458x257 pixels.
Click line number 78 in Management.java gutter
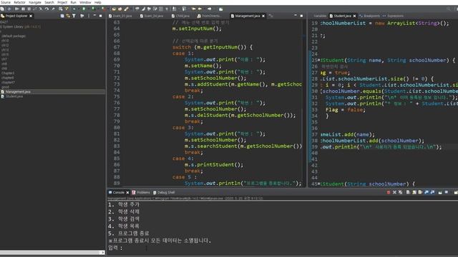(117, 116)
